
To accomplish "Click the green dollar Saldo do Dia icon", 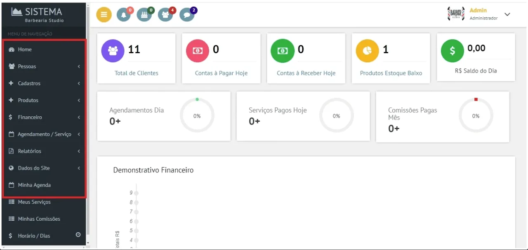I will (453, 51).
